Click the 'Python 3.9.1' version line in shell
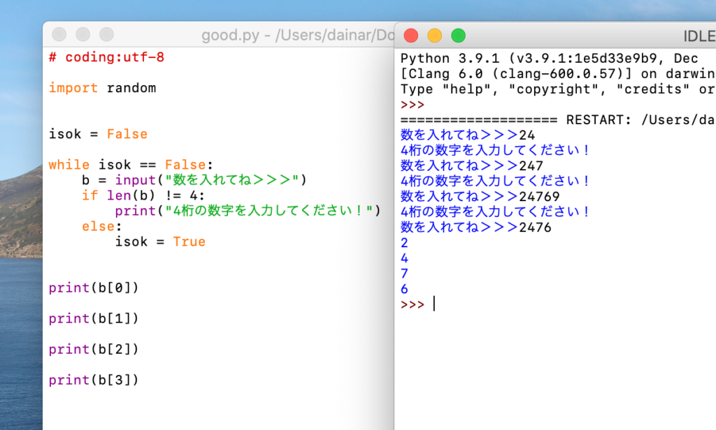 point(550,59)
